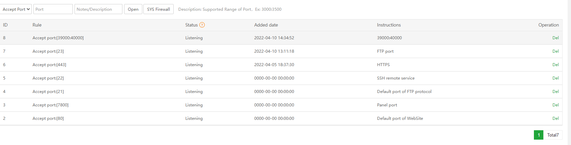
Task: Delete the port 21 FTP protocol rule
Action: click(555, 92)
